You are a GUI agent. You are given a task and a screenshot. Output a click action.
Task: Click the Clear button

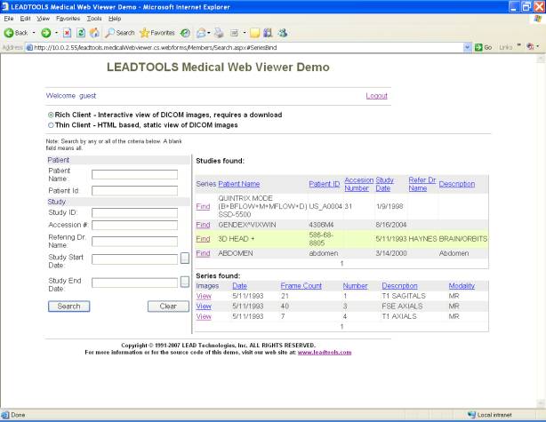pyautogui.click(x=168, y=307)
